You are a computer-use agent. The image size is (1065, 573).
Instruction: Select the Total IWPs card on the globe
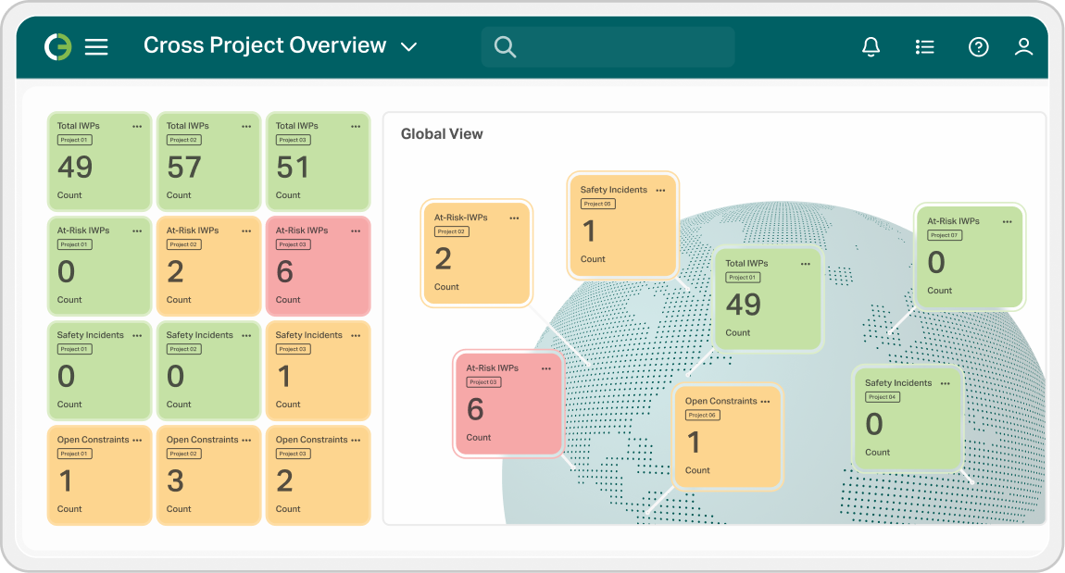[768, 298]
